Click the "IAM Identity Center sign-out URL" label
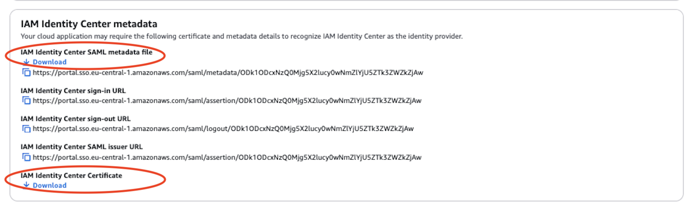The width and height of the screenshot is (694, 205). [x=76, y=119]
